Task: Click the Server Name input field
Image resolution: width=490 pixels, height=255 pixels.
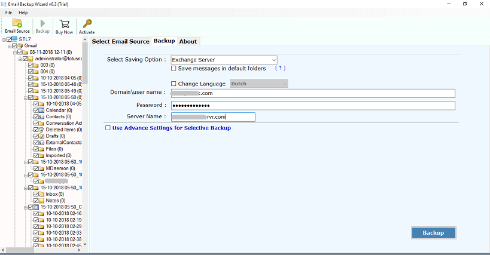Action: (x=213, y=117)
